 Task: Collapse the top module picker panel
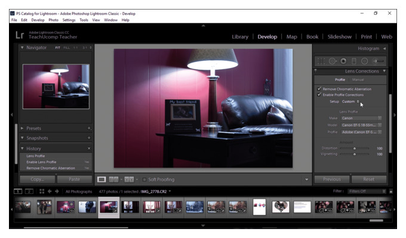(203, 26)
